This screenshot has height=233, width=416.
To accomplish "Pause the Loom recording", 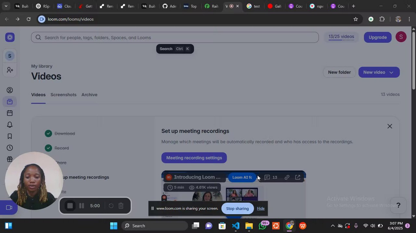I will point(82,206).
